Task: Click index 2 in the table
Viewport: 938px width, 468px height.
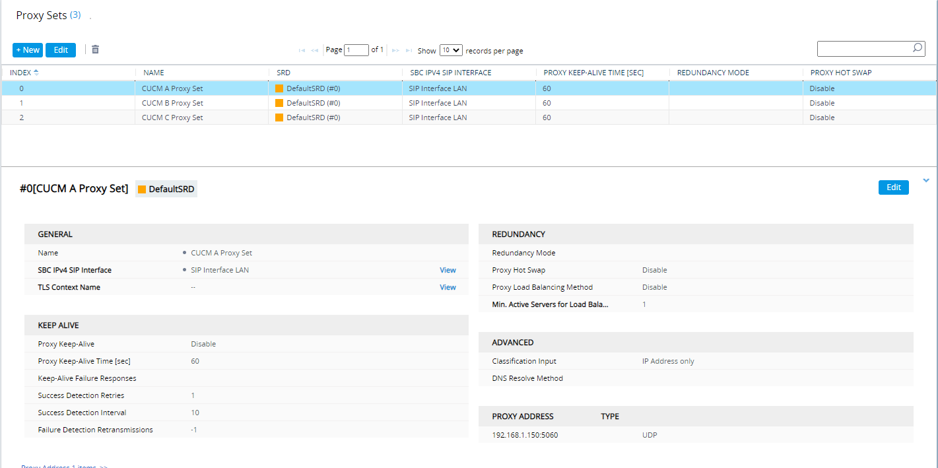Action: pyautogui.click(x=22, y=117)
